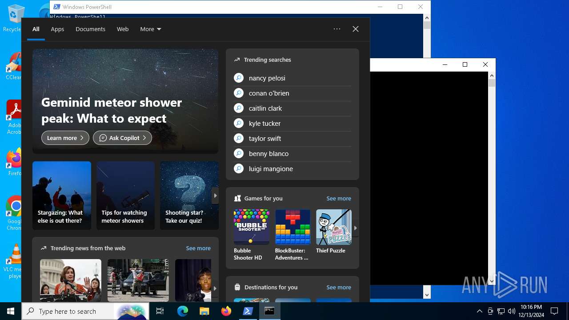Screen dimensions: 569x320
Task: Switch to the console window taskbar icon
Action: (269, 311)
